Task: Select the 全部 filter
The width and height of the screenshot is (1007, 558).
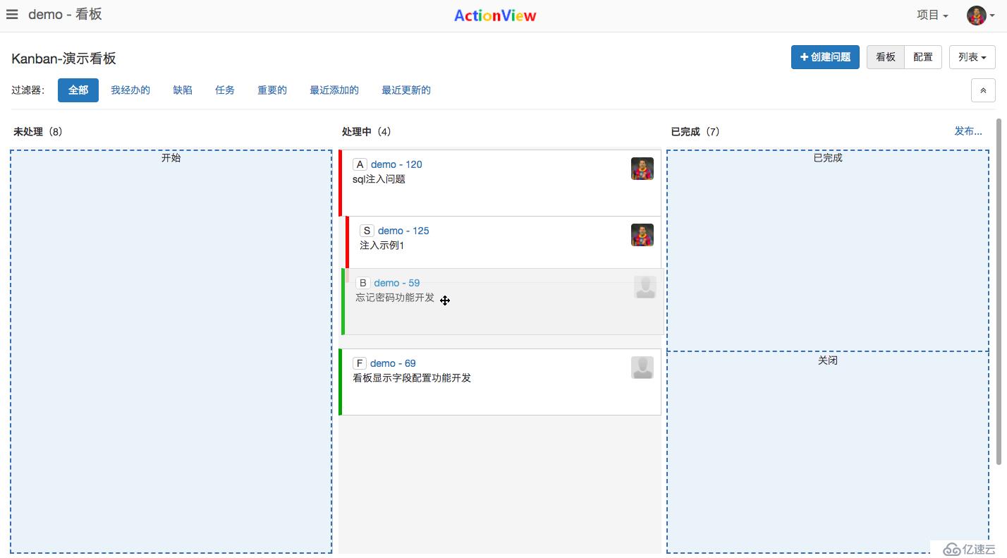Action: click(x=78, y=90)
